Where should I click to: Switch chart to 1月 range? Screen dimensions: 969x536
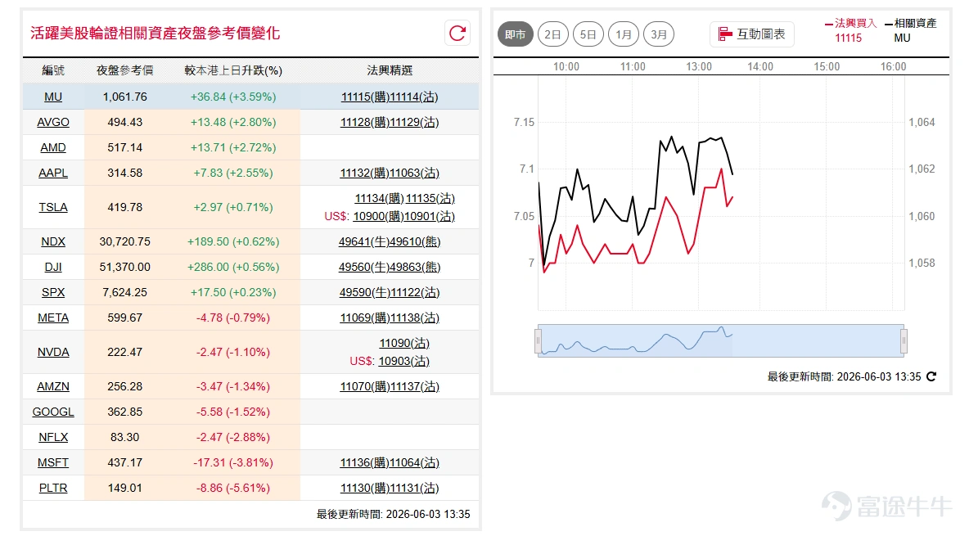point(624,34)
